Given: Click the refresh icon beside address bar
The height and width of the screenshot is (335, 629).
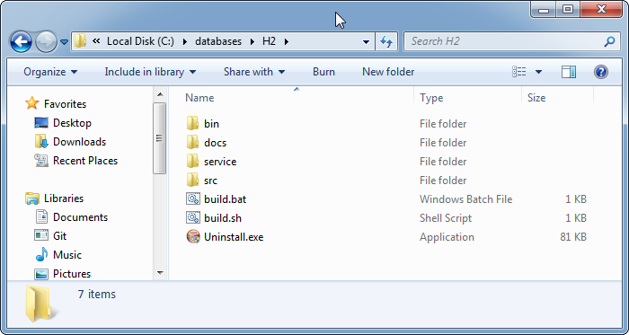Looking at the screenshot, I should pyautogui.click(x=386, y=41).
